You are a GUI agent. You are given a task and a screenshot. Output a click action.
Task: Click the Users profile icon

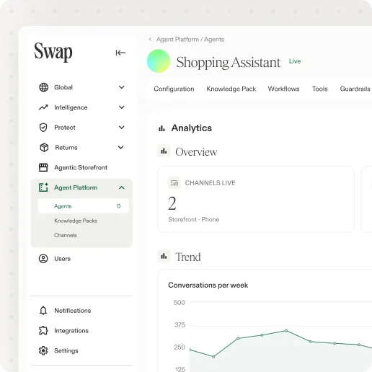click(x=43, y=259)
